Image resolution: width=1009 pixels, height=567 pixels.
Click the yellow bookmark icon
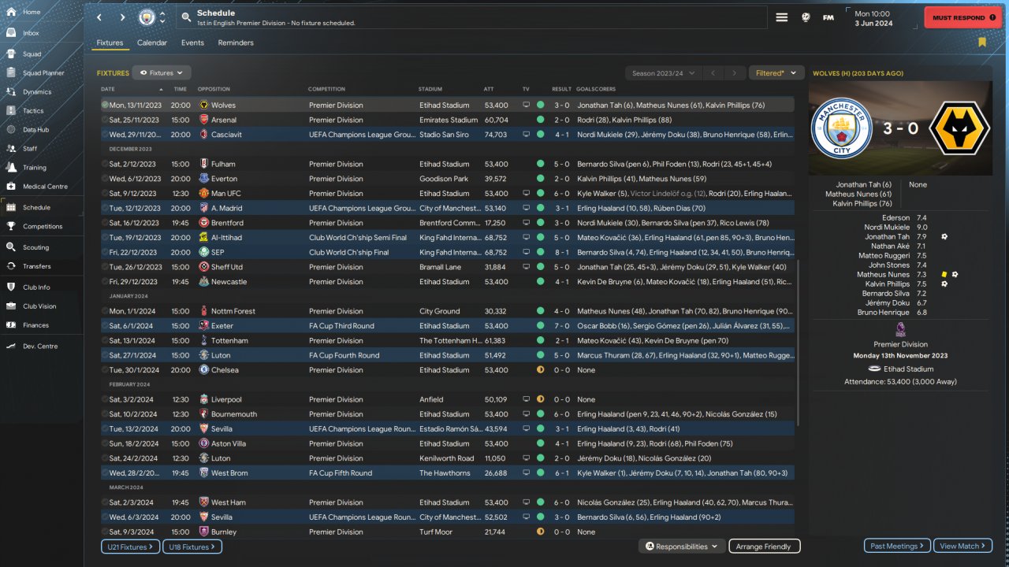(x=982, y=43)
